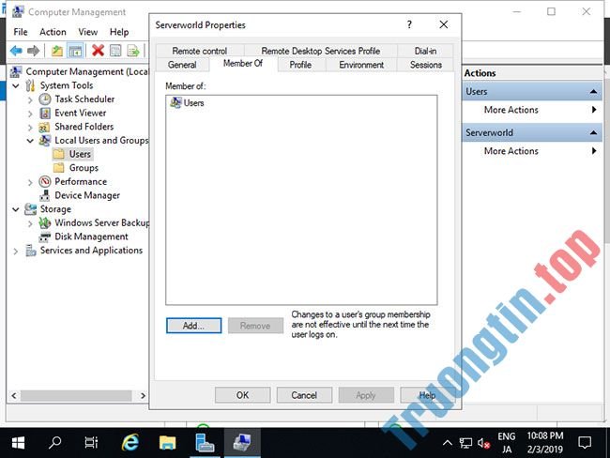610x458 pixels.
Task: Click the dialog's question mark help icon
Action: [409, 24]
